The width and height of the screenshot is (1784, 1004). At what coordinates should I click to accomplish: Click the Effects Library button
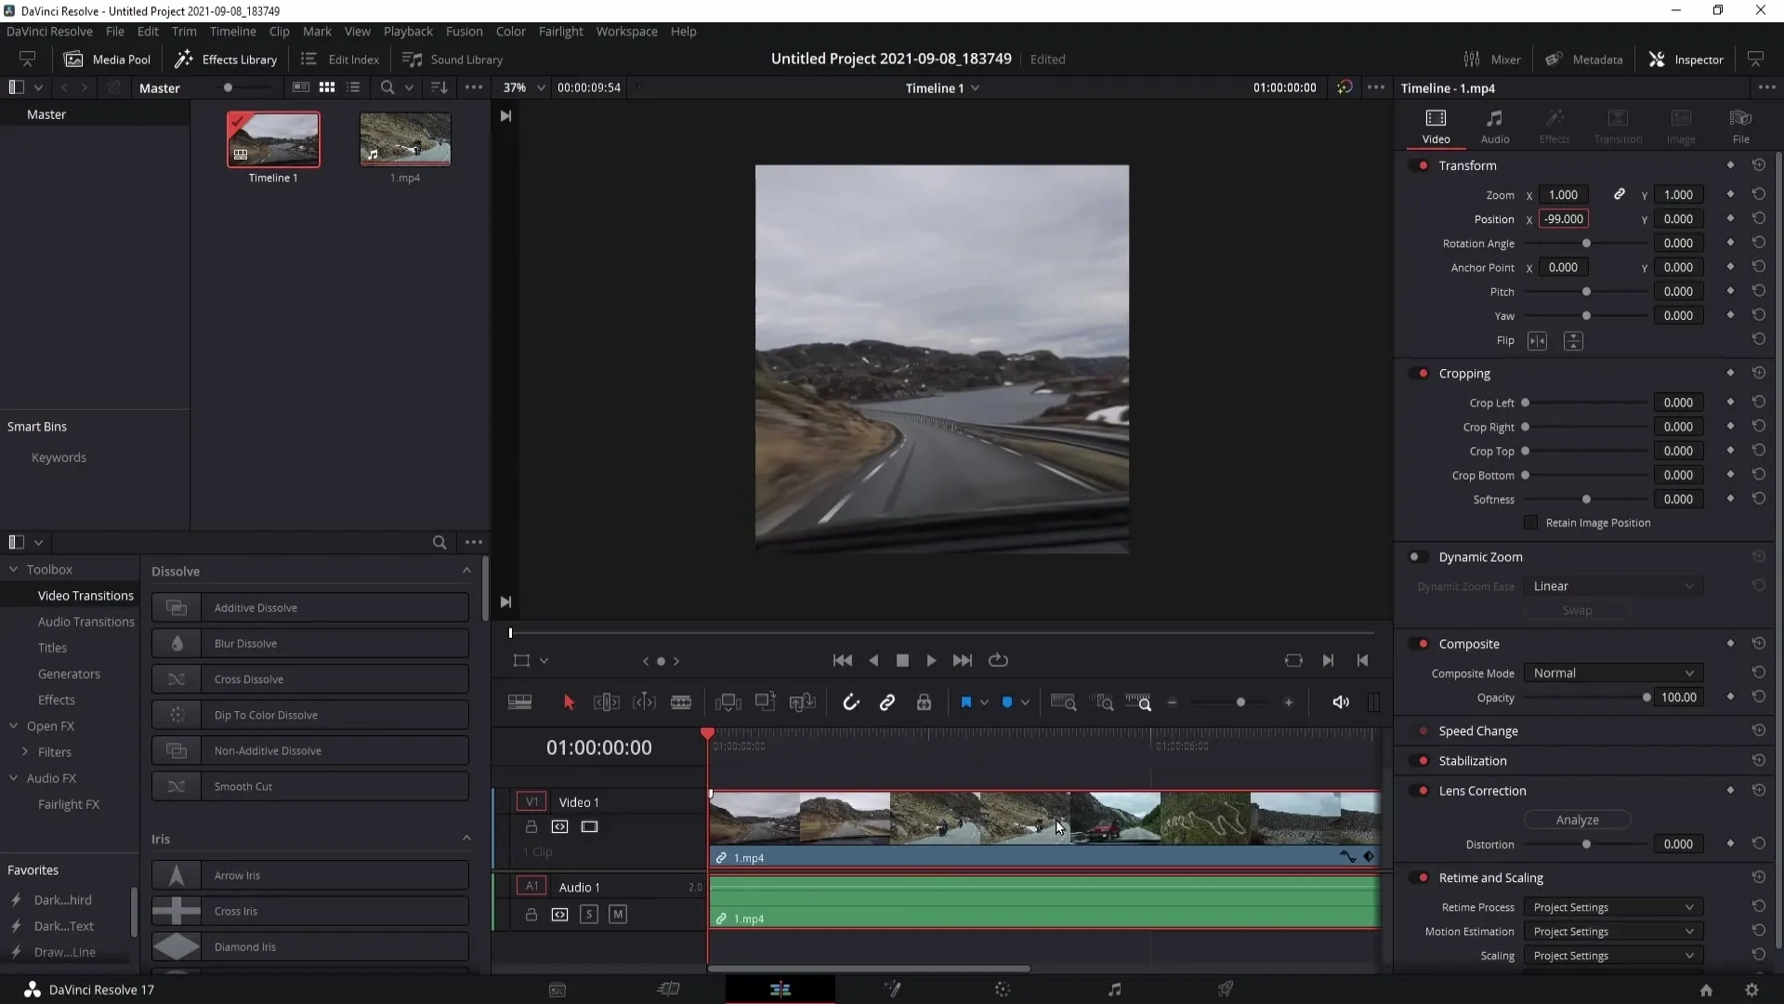227,59
